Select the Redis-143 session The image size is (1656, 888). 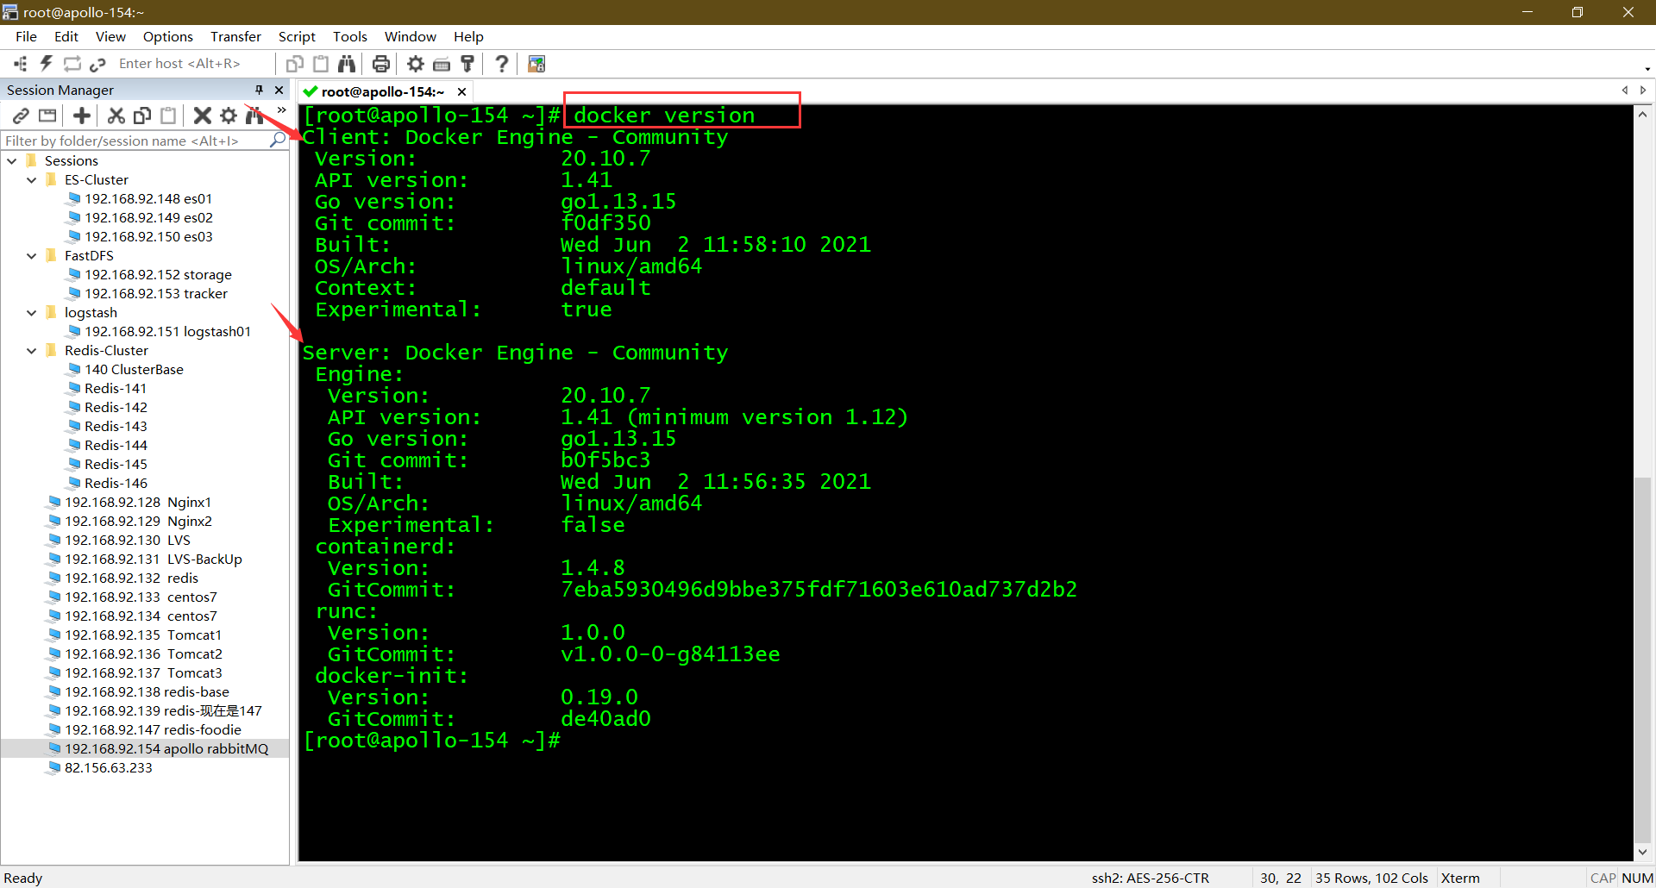tap(116, 427)
